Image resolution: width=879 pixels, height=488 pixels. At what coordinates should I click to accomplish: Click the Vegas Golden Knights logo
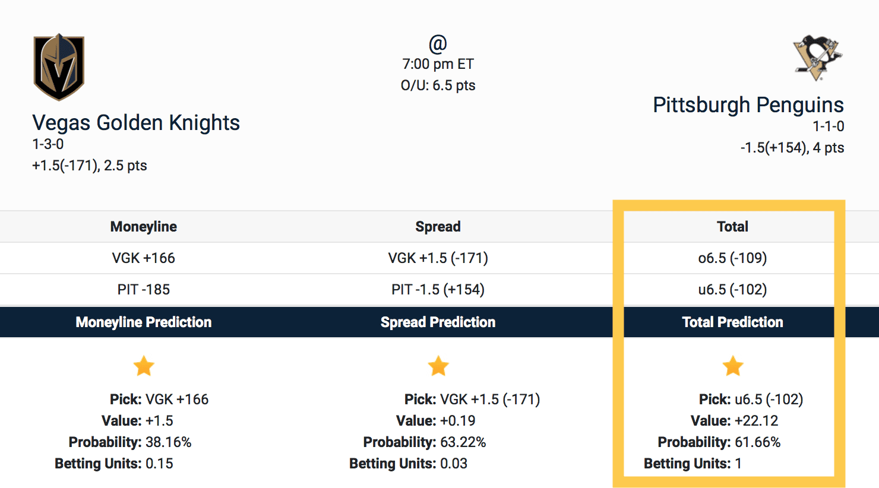click(59, 66)
